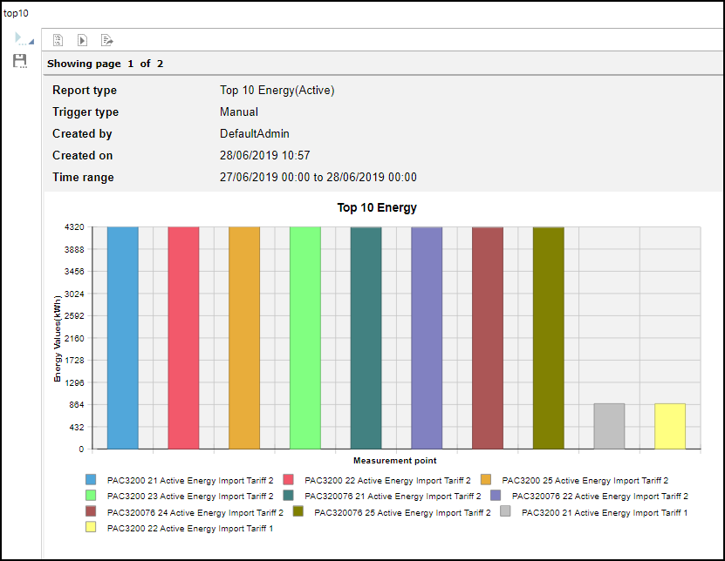Image resolution: width=725 pixels, height=561 pixels.
Task: Click page number 2 in page indicator
Action: [x=160, y=64]
